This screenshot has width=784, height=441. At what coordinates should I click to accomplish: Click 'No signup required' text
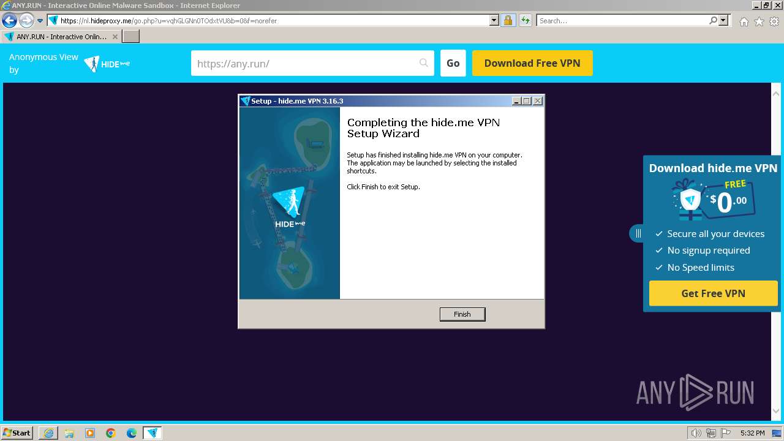[x=709, y=251]
